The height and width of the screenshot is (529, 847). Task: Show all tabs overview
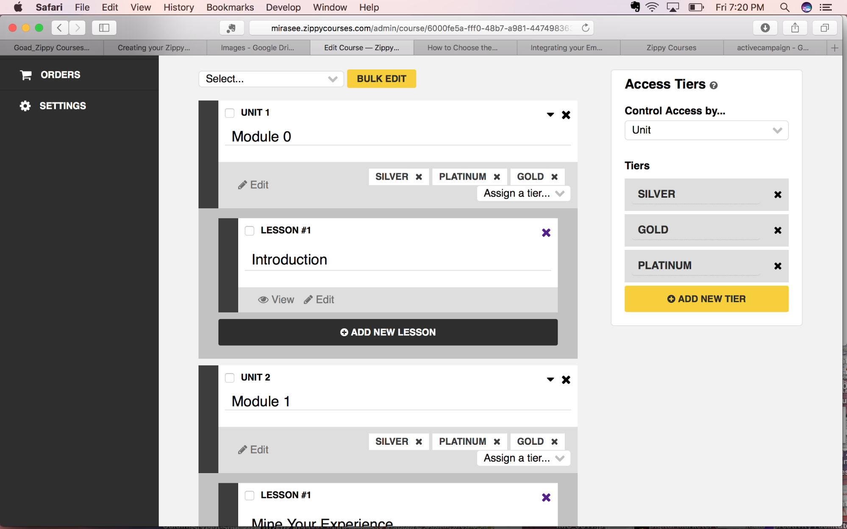[x=824, y=28]
